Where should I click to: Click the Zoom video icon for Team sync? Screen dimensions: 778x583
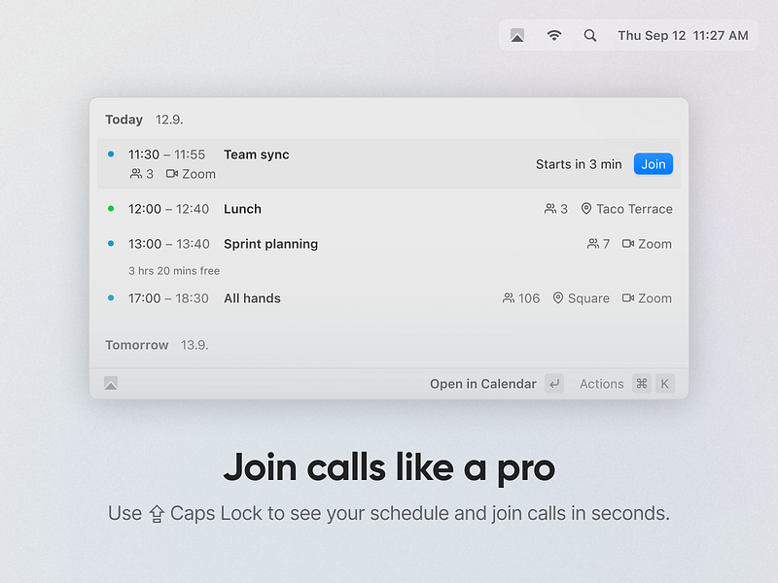(x=172, y=174)
